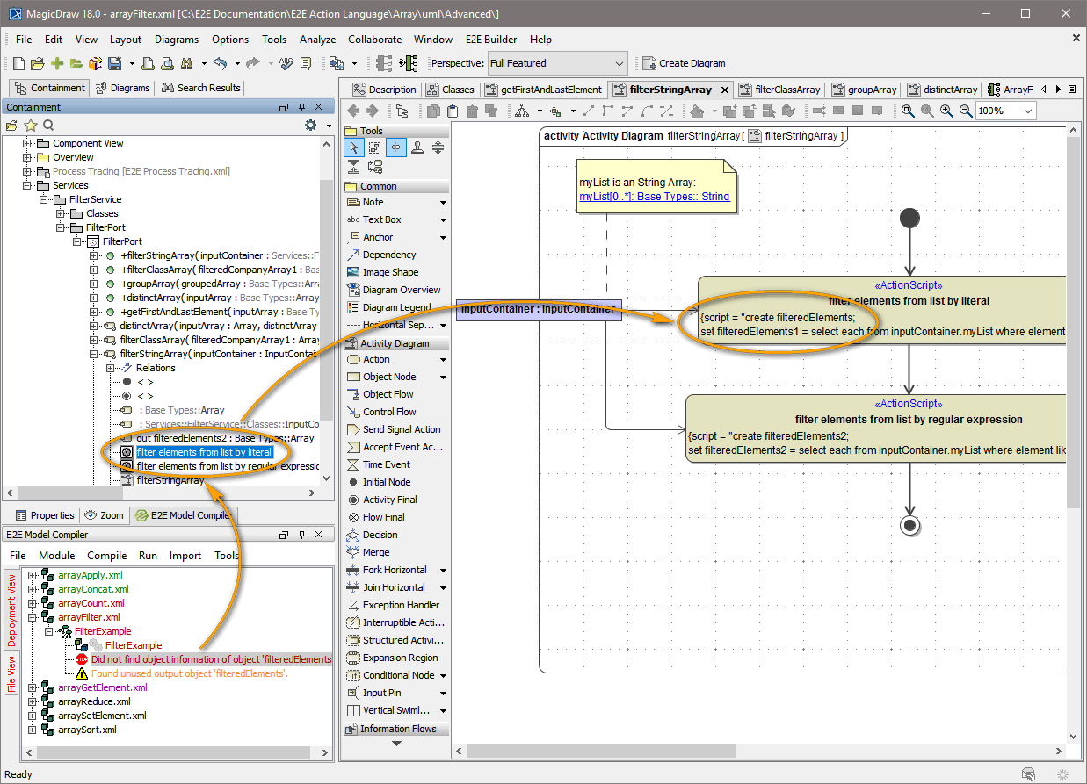Click the Containment options gear icon
This screenshot has width=1087, height=784.
(310, 126)
